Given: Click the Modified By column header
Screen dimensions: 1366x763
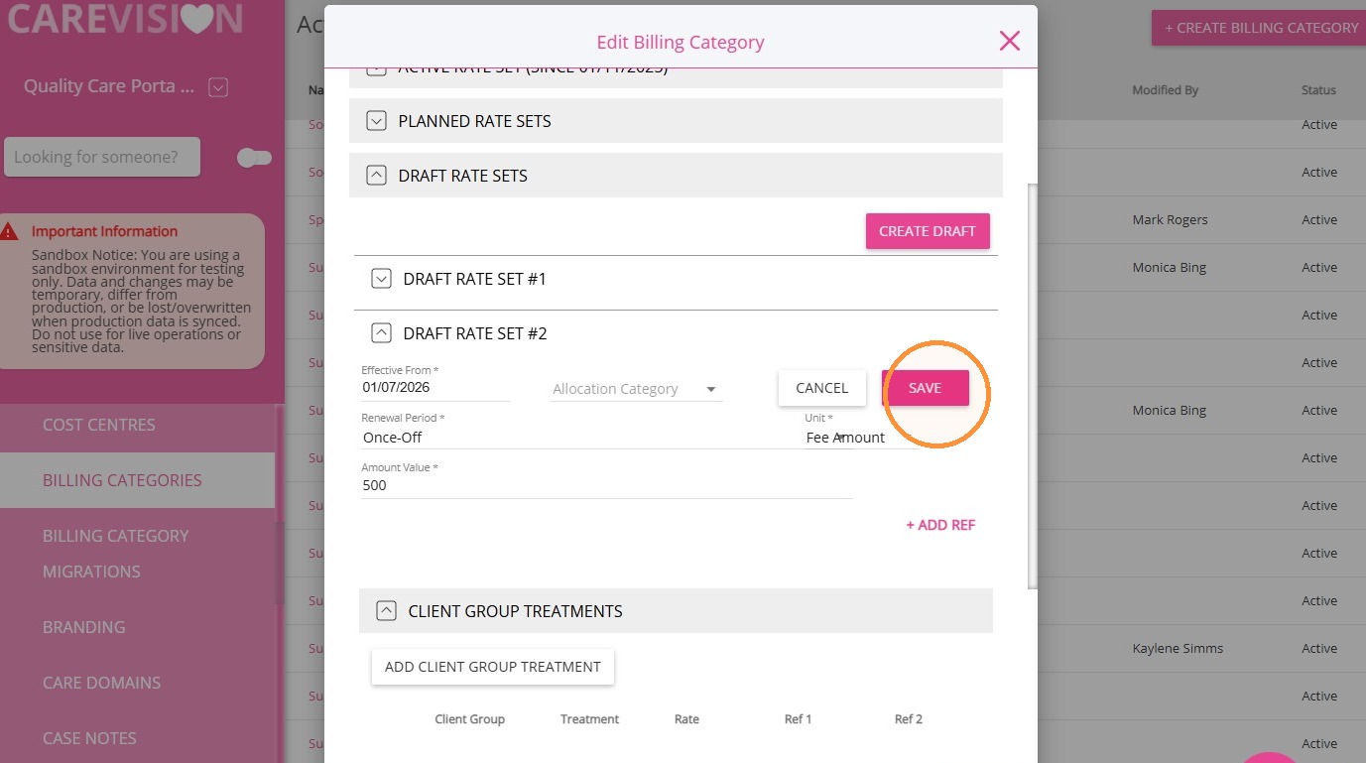Looking at the screenshot, I should coord(1166,90).
